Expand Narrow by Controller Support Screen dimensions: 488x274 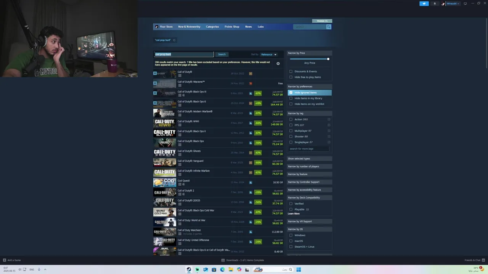click(309, 182)
